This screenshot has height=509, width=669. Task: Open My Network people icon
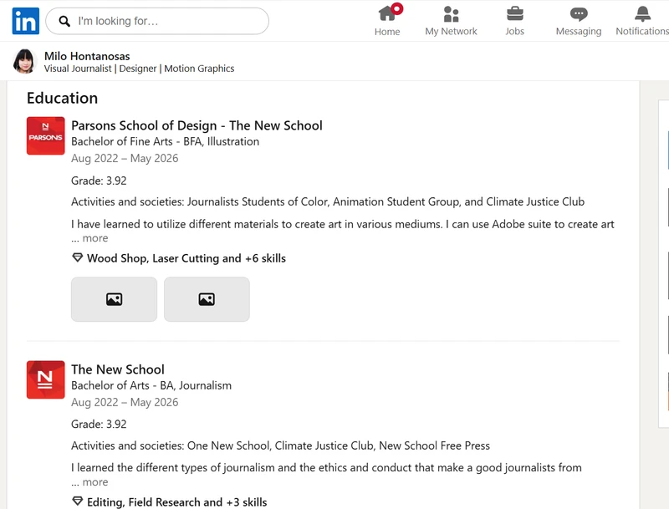pos(451,13)
